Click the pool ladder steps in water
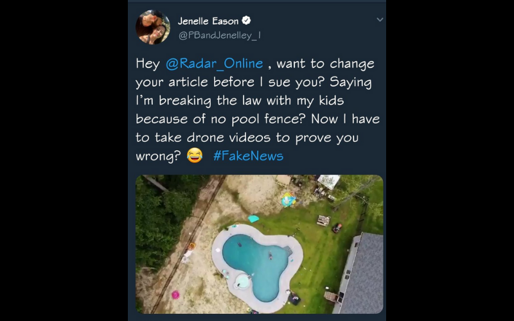The image size is (514, 321). [x=287, y=250]
